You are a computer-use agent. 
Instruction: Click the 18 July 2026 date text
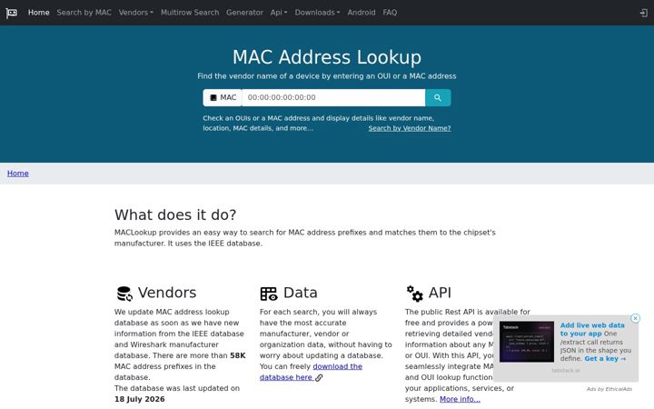[139, 399]
